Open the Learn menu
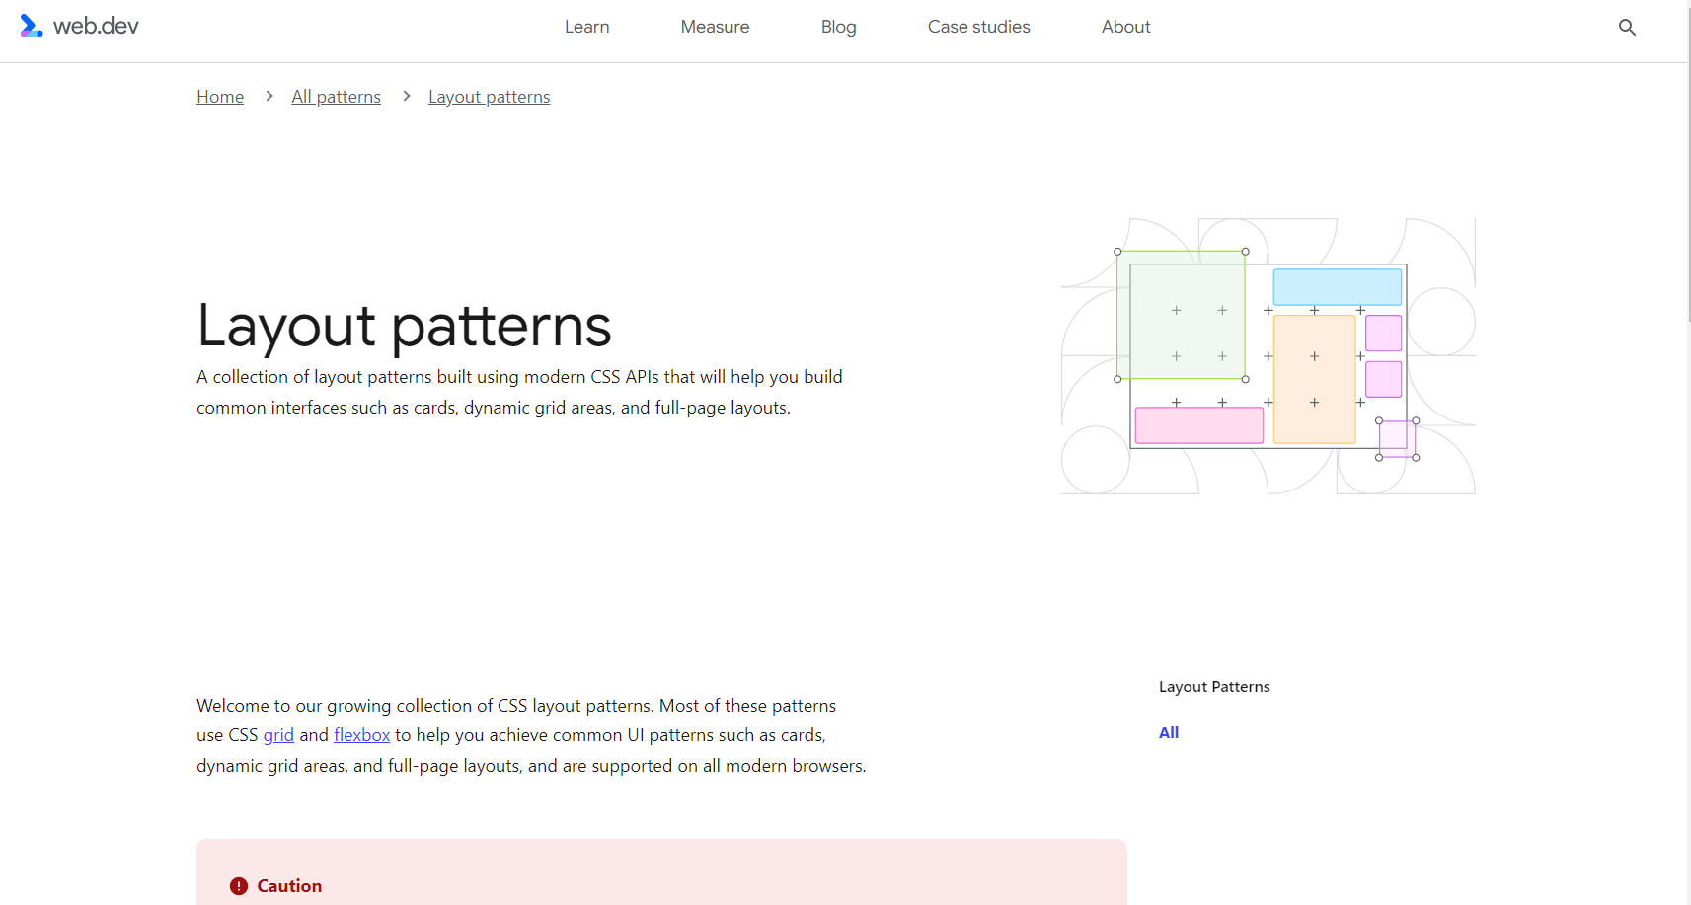 point(586,27)
